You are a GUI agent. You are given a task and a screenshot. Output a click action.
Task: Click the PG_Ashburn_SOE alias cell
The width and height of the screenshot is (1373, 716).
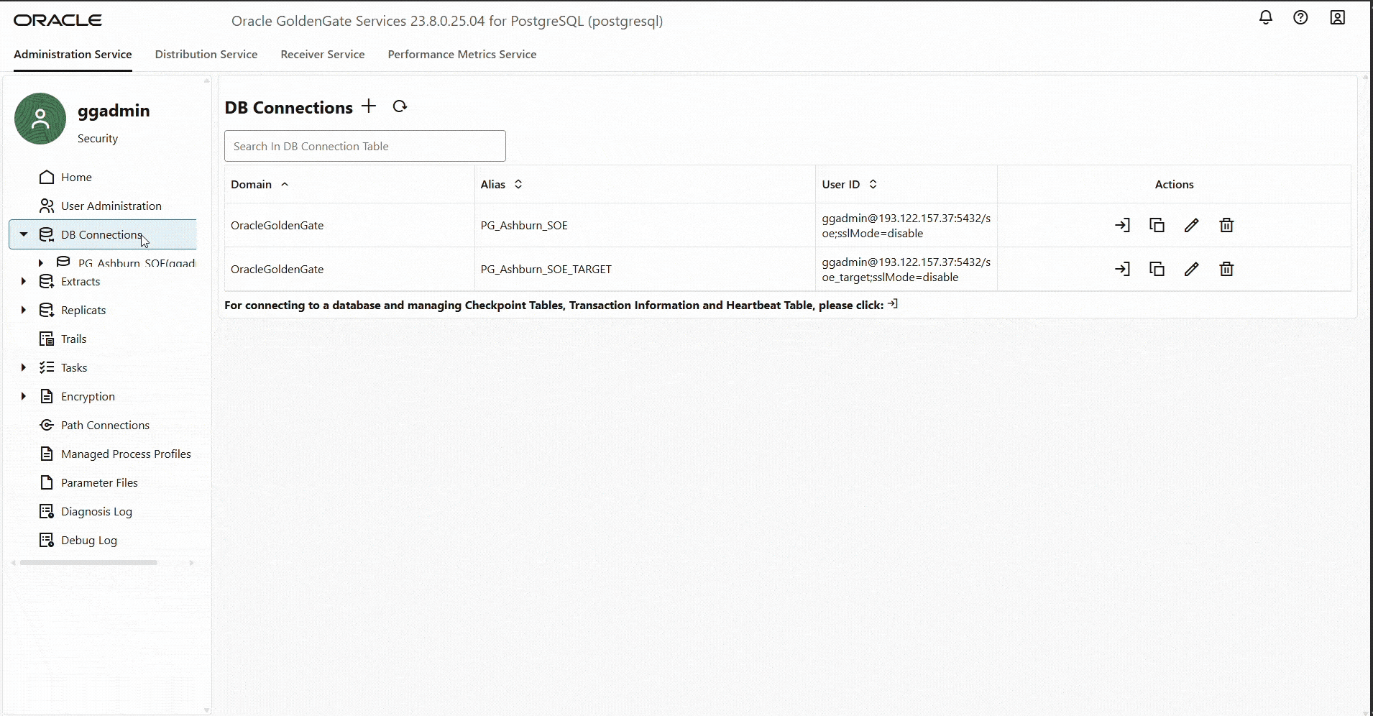524,225
